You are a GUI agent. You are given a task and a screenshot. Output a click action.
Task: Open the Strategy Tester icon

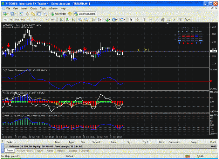coord(45,14)
